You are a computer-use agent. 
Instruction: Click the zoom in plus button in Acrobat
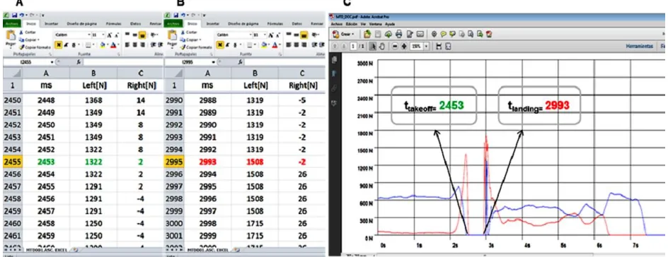pyautogui.click(x=404, y=47)
